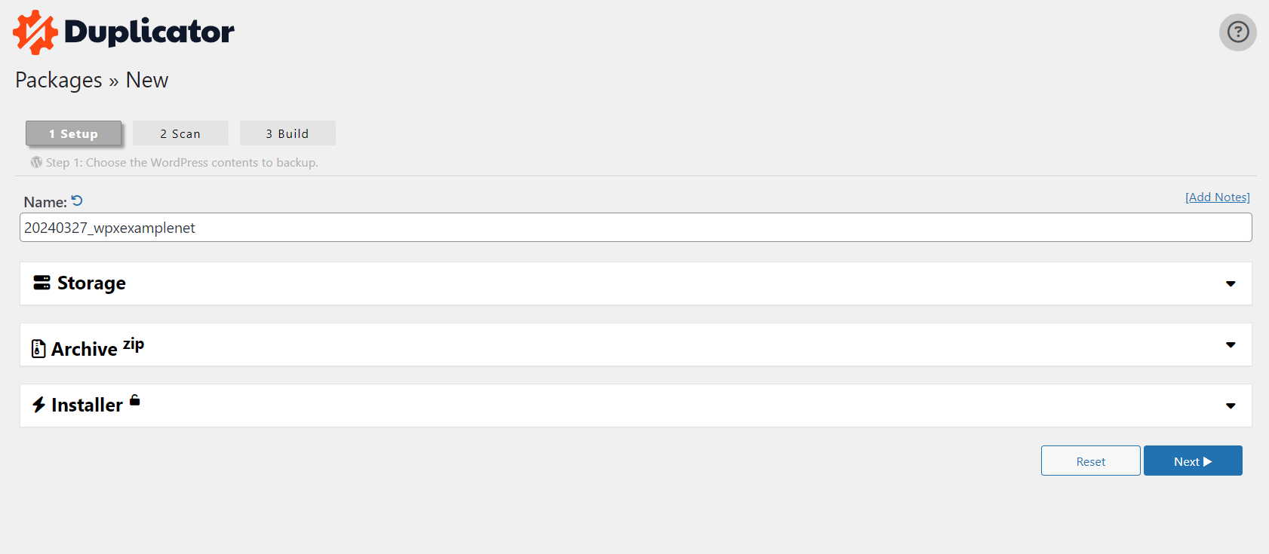Select the 3 Build step tab
Image resolution: width=1269 pixels, height=554 pixels.
pyautogui.click(x=287, y=133)
